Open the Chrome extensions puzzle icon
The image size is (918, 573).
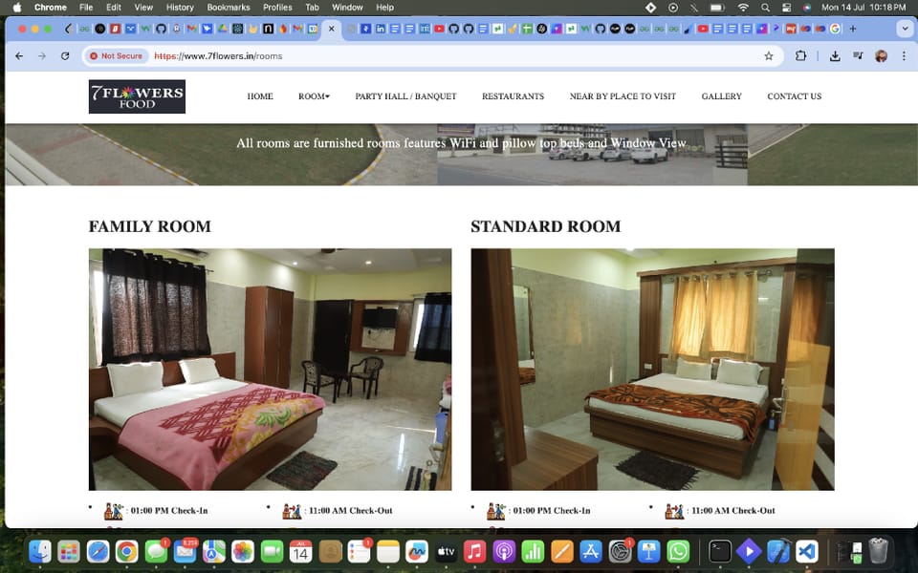point(800,55)
